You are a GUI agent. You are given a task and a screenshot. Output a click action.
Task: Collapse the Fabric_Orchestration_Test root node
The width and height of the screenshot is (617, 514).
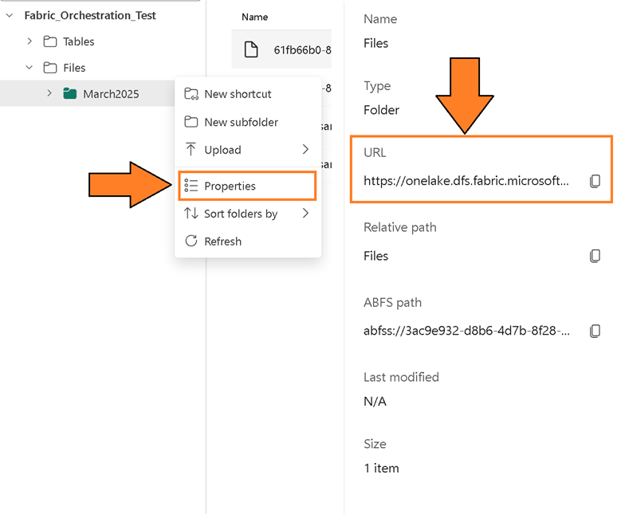pos(10,15)
